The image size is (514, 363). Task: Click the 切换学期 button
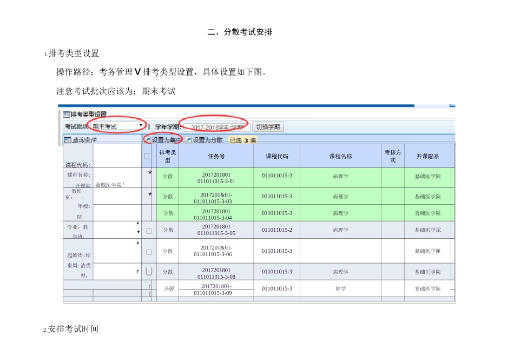[268, 127]
